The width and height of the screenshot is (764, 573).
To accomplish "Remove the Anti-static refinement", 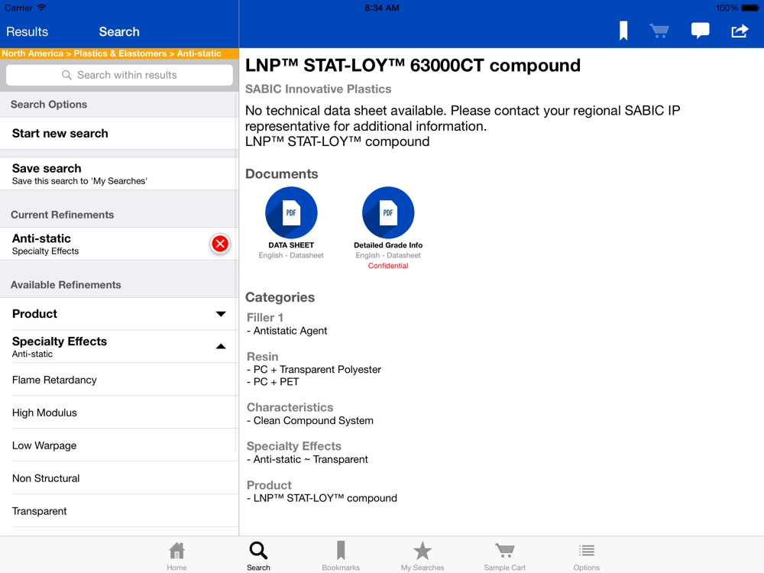I will 220,244.
